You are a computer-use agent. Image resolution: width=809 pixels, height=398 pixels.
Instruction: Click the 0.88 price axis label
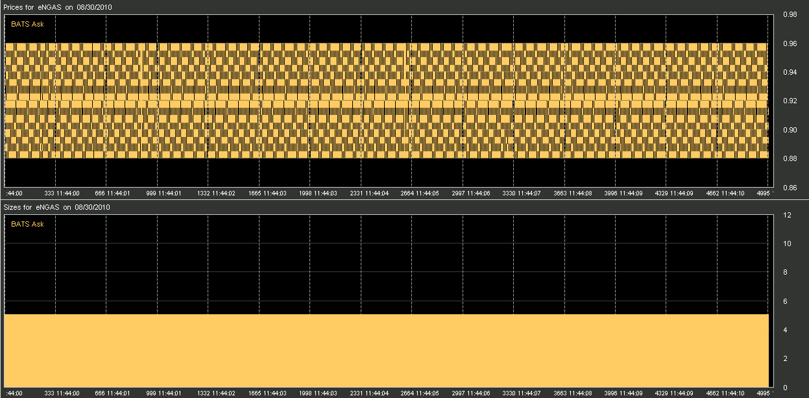point(789,158)
